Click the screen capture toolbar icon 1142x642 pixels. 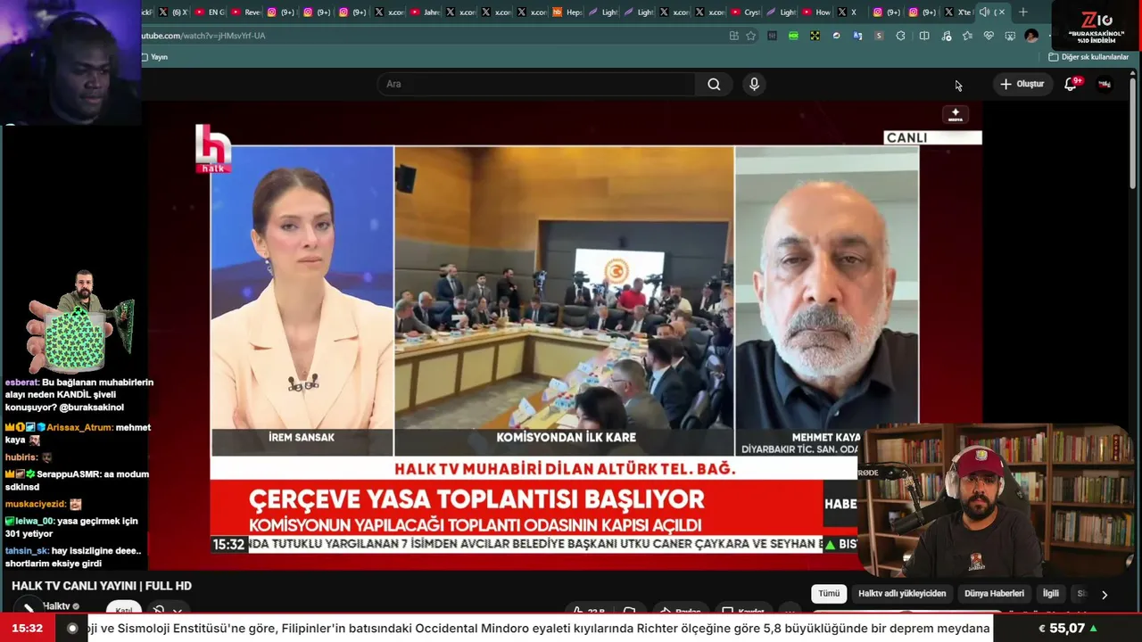[1010, 36]
